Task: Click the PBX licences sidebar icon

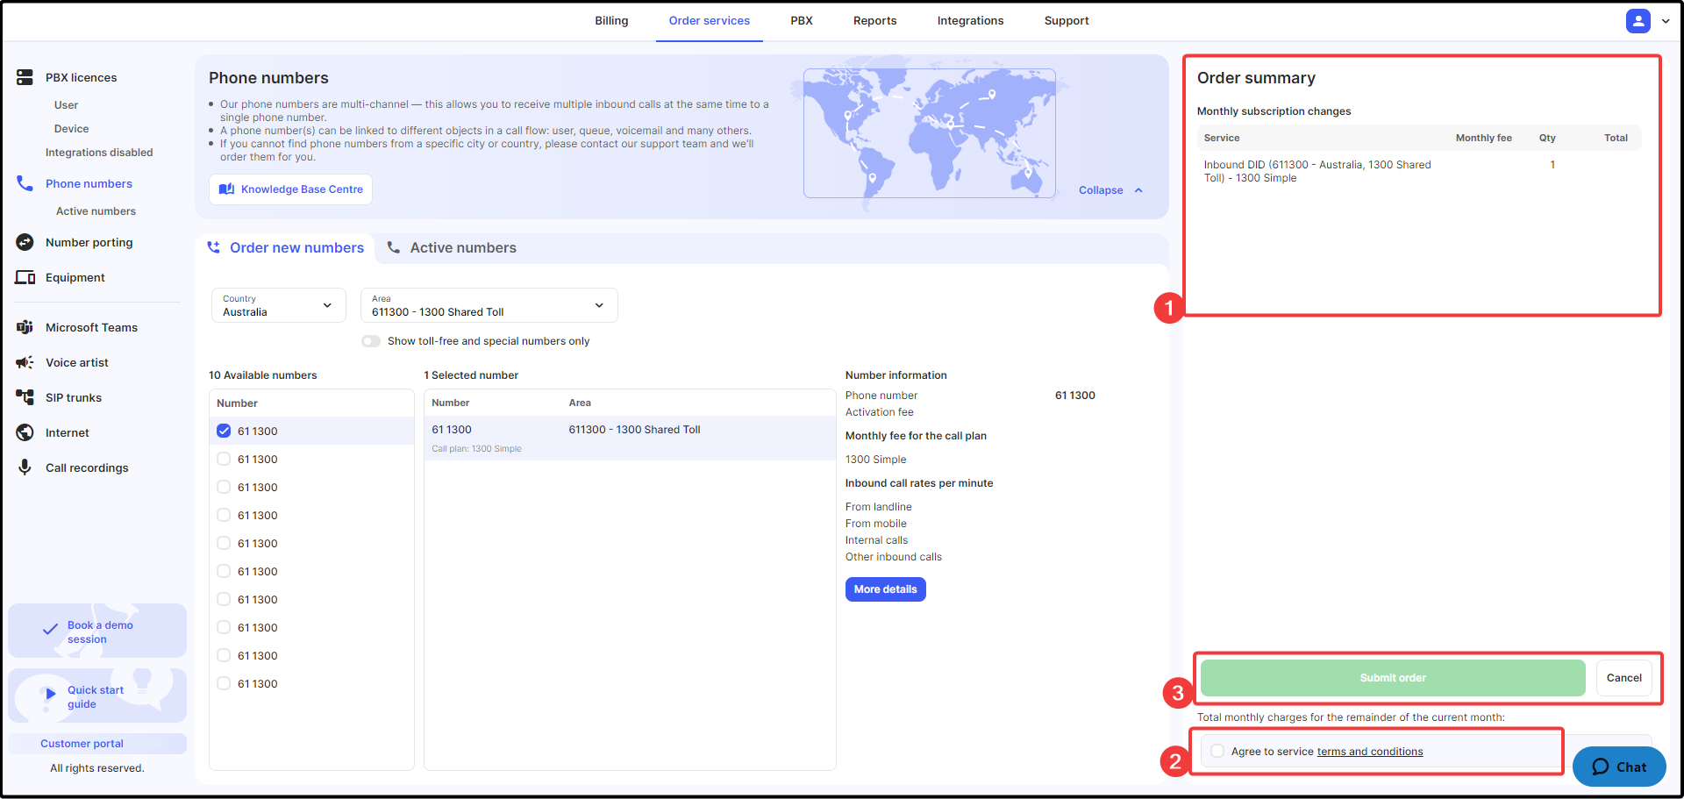Action: tap(25, 77)
